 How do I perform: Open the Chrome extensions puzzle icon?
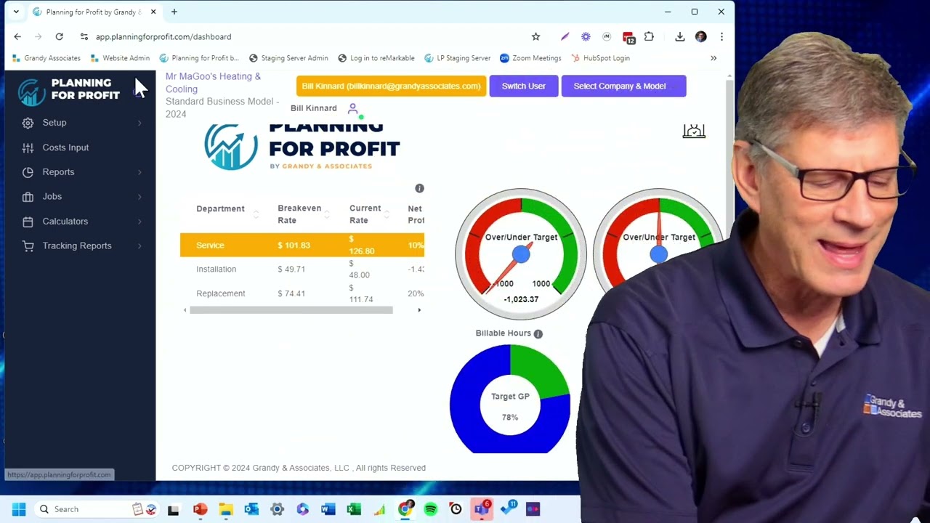[649, 36]
